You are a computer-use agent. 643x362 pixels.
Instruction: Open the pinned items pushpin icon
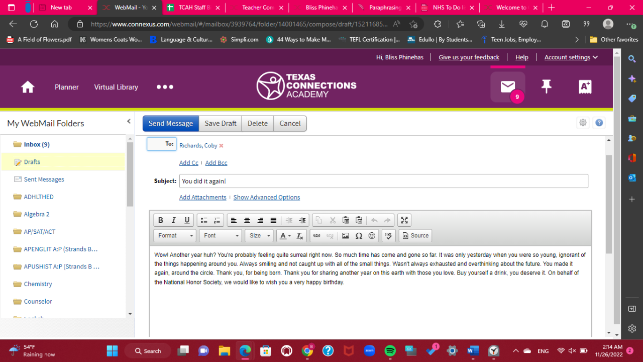pyautogui.click(x=547, y=86)
